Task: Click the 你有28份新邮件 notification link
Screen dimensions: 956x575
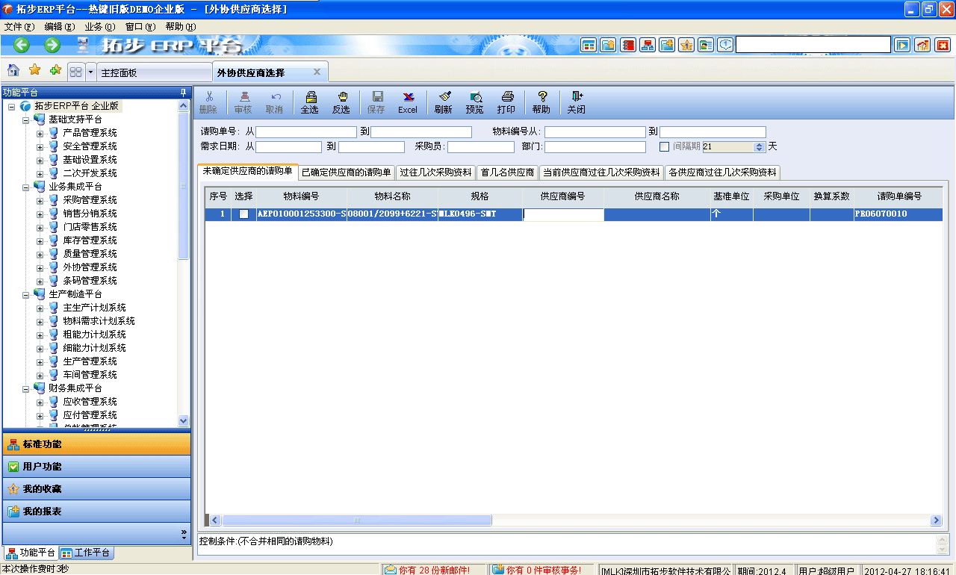Action: [x=429, y=568]
